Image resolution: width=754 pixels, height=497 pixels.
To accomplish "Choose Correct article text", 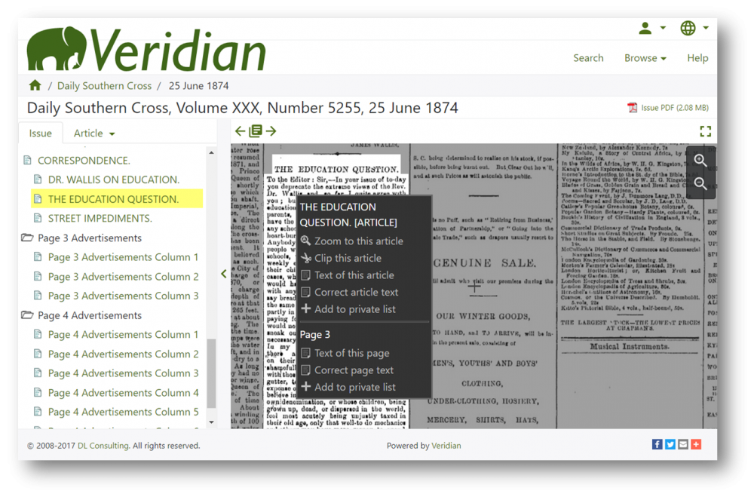I will (350, 292).
